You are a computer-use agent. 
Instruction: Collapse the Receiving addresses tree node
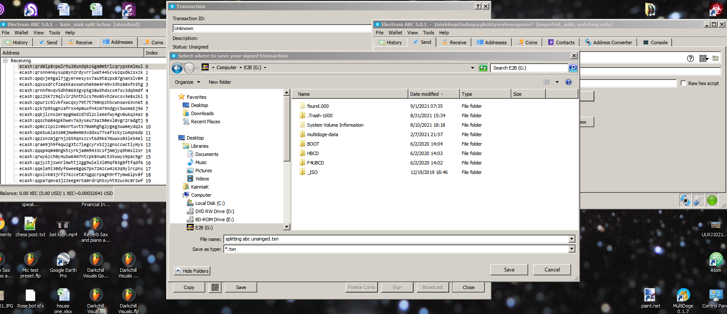(x=6, y=61)
